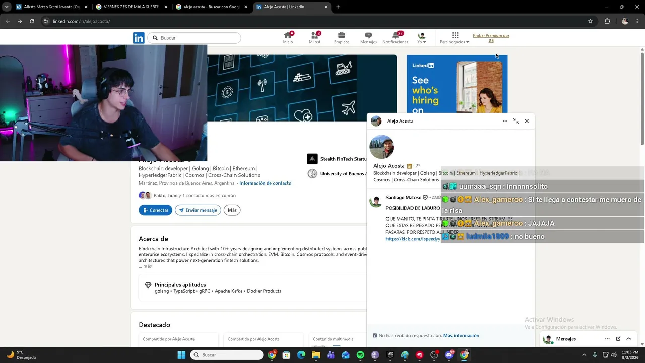This screenshot has height=363, width=645.
Task: Open Microsoft Teams from taskbar
Action: point(331,355)
